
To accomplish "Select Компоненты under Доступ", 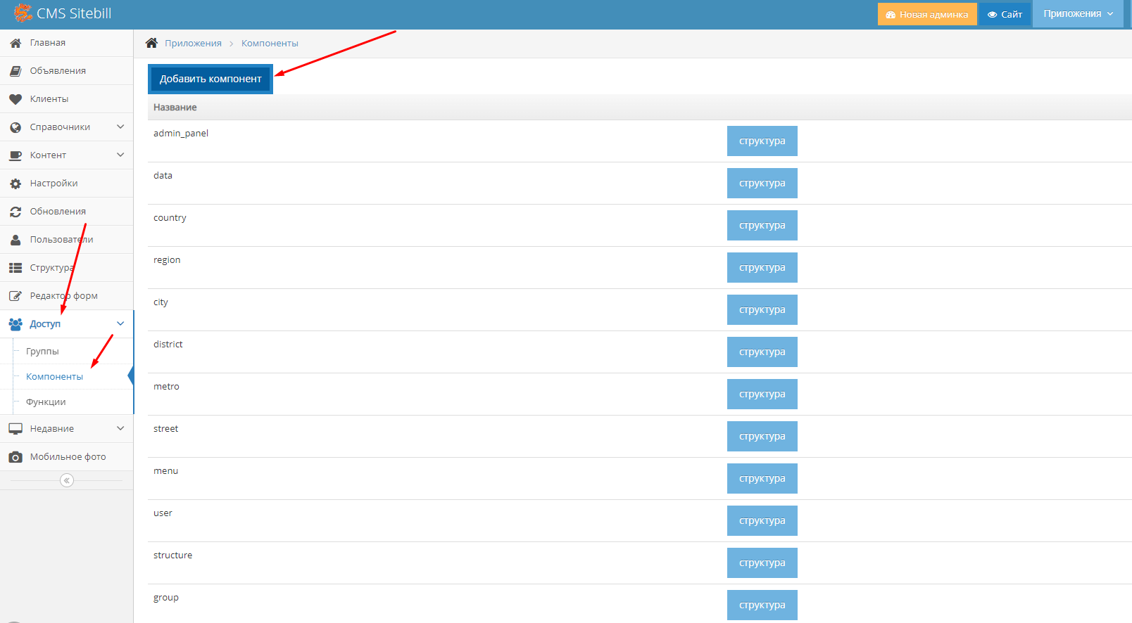I will tap(54, 377).
